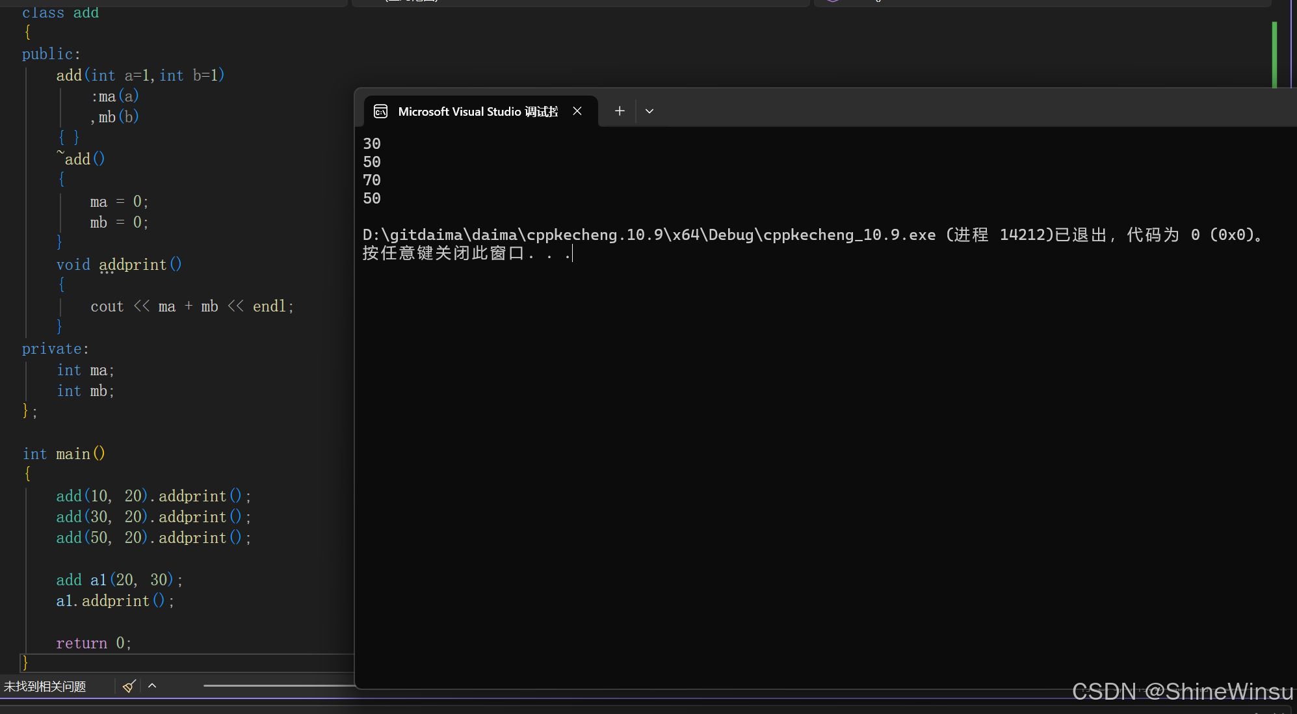Viewport: 1297px width, 714px height.
Task: Place cursor on the addprint method definition
Action: point(133,265)
